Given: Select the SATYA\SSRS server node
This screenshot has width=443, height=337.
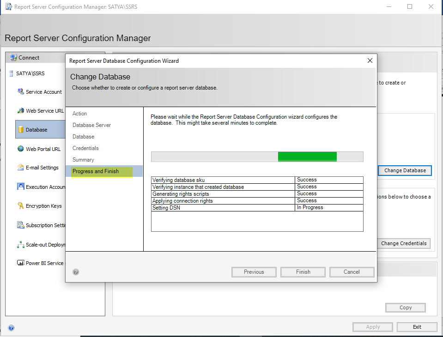Looking at the screenshot, I should 30,73.
